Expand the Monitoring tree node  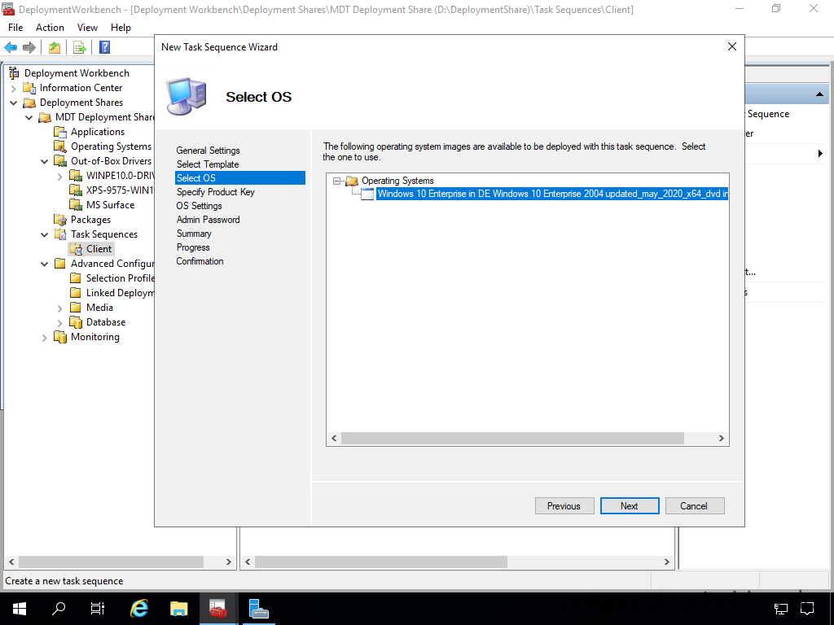click(x=45, y=338)
